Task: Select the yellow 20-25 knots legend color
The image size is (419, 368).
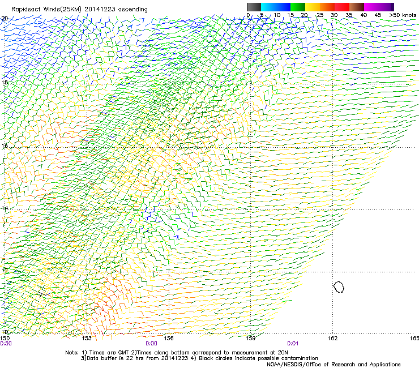Action: (313, 7)
